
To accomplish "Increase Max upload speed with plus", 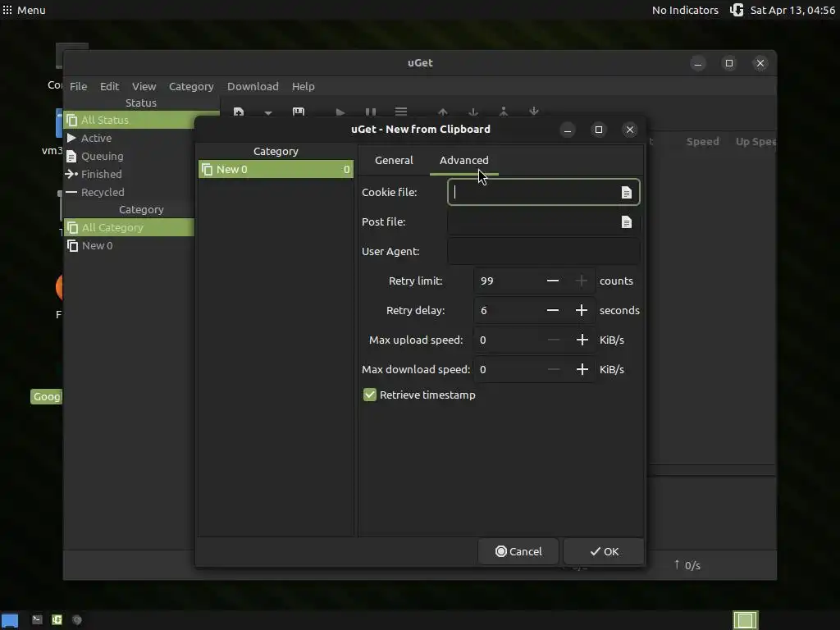I will point(582,340).
